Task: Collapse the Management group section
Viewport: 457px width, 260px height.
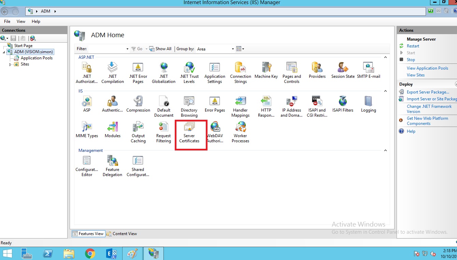Action: (x=385, y=150)
